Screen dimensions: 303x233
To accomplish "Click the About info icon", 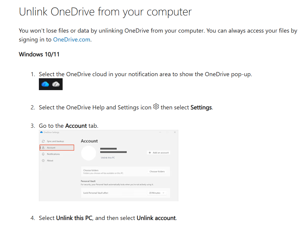I will (x=43, y=160).
